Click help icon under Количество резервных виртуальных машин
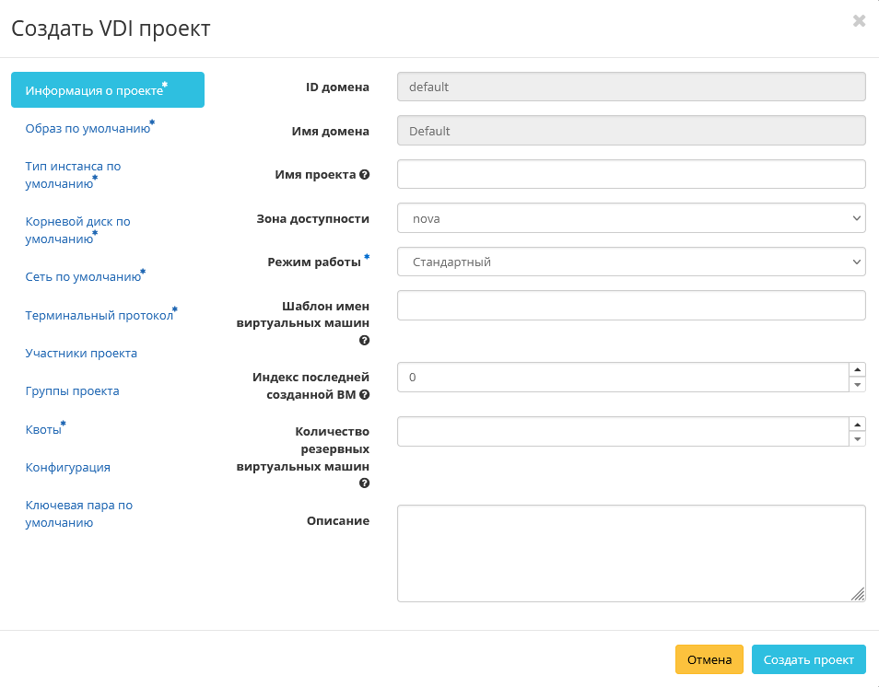This screenshot has height=687, width=879. point(365,483)
